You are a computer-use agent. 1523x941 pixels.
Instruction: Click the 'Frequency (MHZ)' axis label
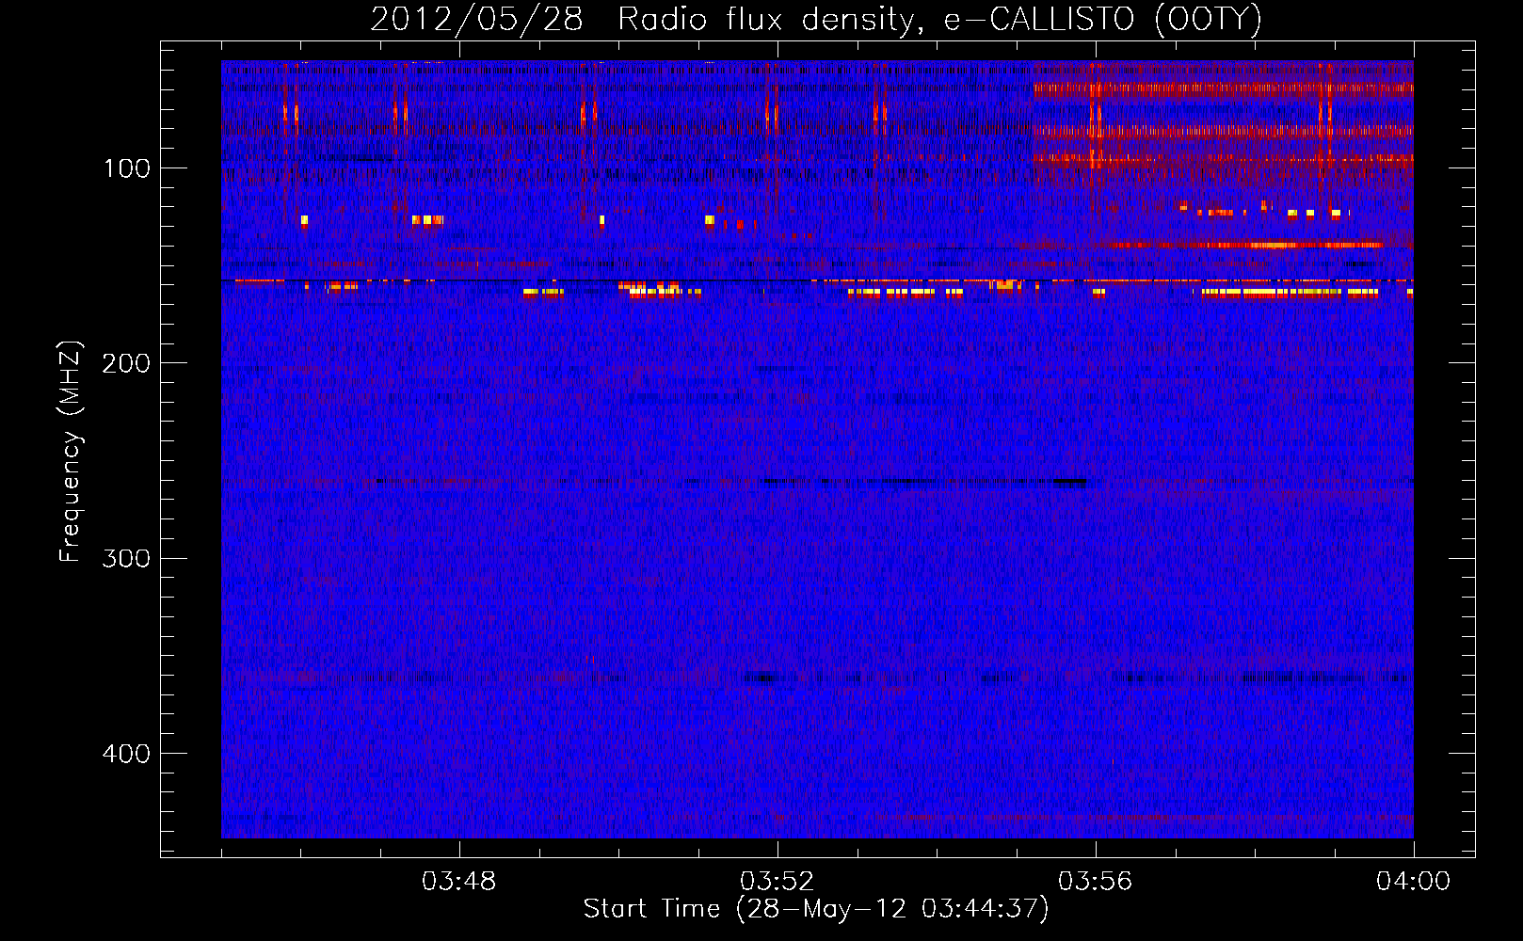71,452
